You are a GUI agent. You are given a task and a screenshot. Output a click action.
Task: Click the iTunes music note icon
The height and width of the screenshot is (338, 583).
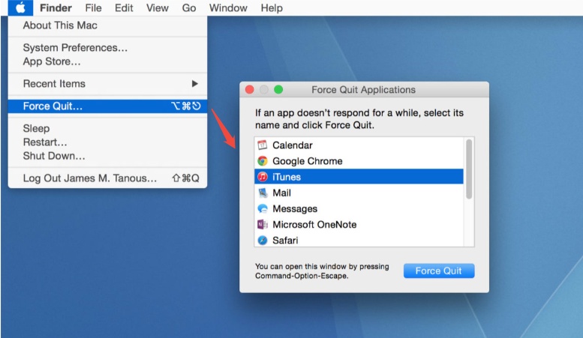pyautogui.click(x=263, y=177)
